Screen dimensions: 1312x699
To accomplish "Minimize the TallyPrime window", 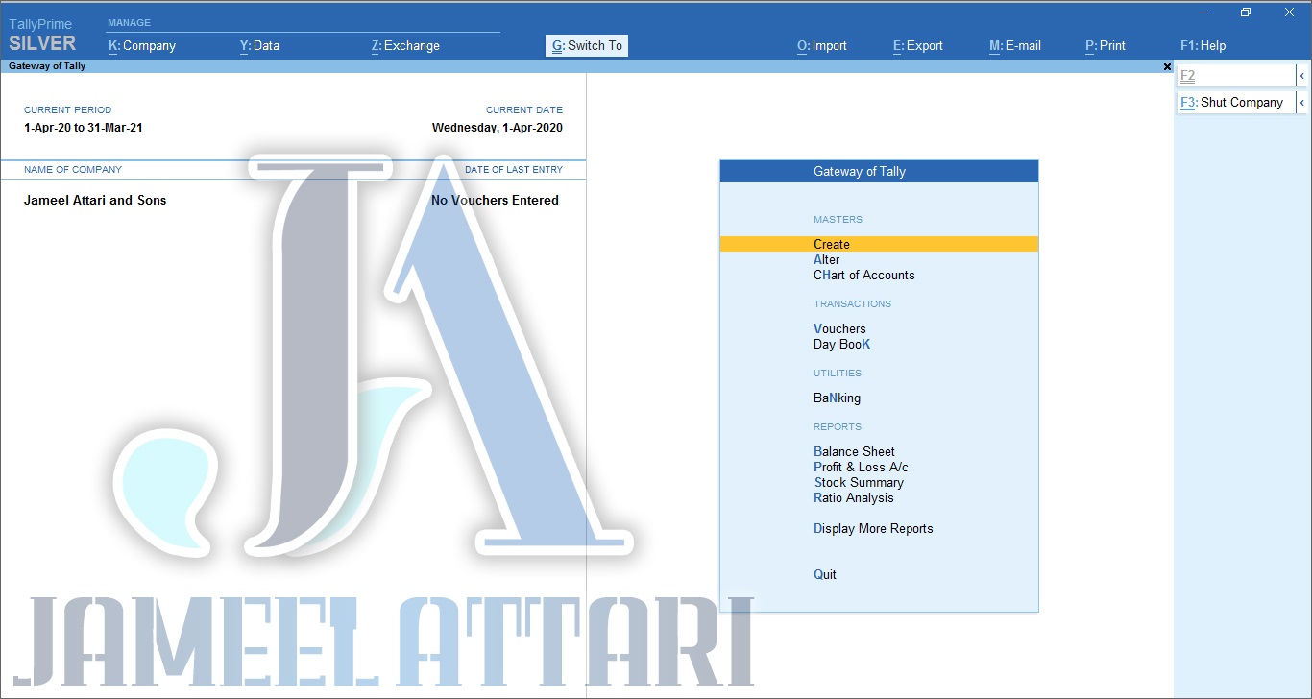I will coord(1203,12).
